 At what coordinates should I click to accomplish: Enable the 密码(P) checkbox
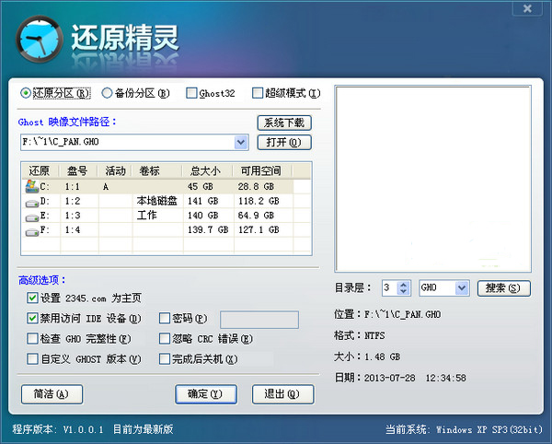coord(165,319)
